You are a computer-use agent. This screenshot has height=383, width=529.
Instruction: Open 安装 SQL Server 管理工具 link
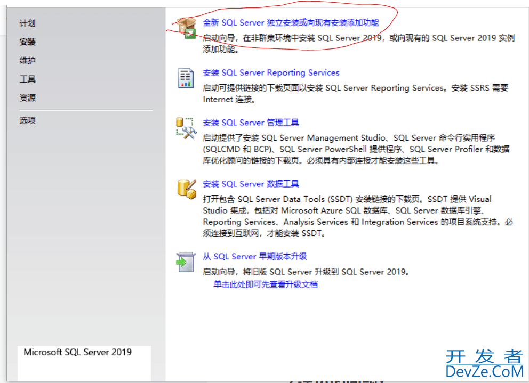[x=251, y=123]
